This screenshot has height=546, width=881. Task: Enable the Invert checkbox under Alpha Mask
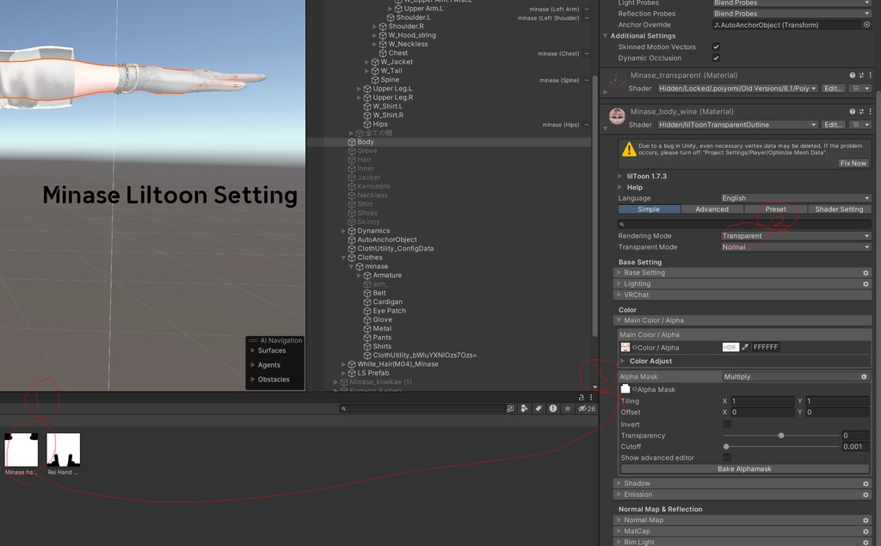[725, 424]
